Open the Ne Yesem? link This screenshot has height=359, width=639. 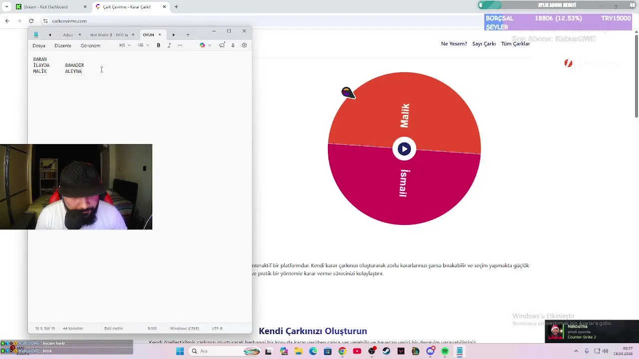click(x=454, y=44)
